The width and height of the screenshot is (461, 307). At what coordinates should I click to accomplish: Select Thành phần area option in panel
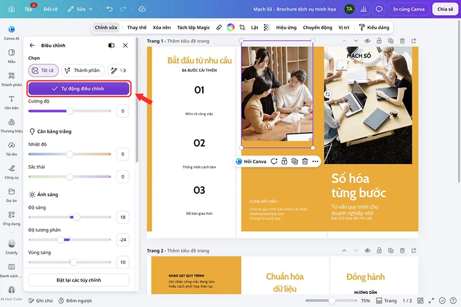(82, 70)
